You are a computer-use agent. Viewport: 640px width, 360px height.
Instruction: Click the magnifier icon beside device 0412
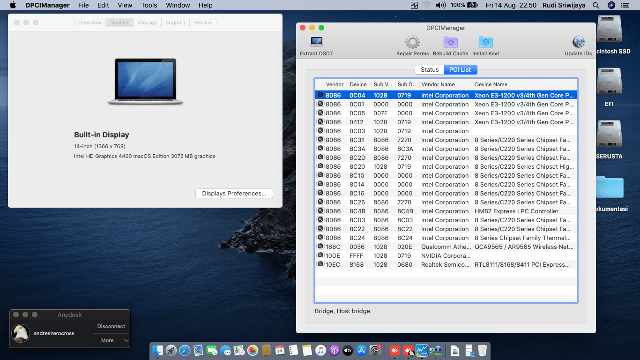tap(320, 122)
